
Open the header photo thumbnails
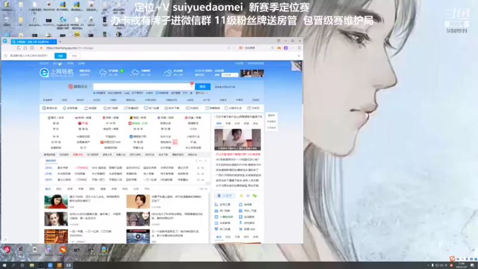click(252, 73)
